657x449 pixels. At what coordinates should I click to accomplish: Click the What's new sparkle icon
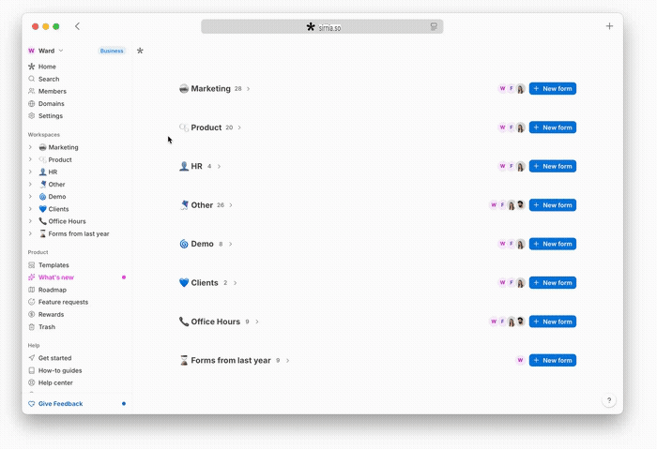pos(31,277)
